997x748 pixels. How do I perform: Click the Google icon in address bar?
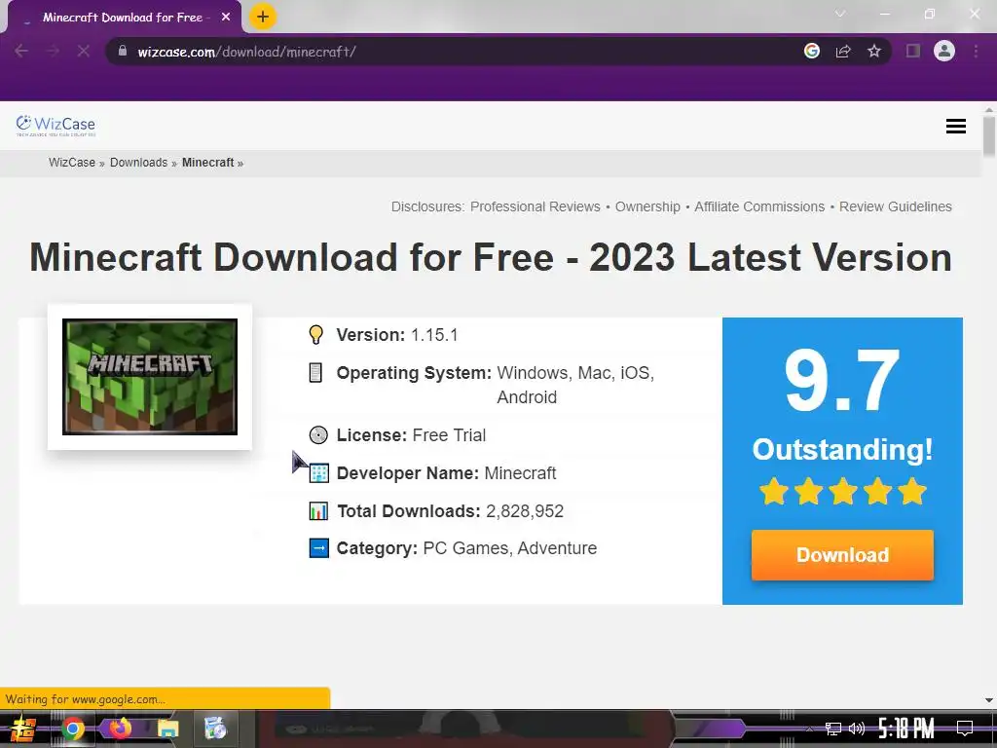pyautogui.click(x=812, y=51)
